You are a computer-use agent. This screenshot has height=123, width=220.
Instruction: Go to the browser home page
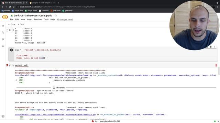[13, 7]
